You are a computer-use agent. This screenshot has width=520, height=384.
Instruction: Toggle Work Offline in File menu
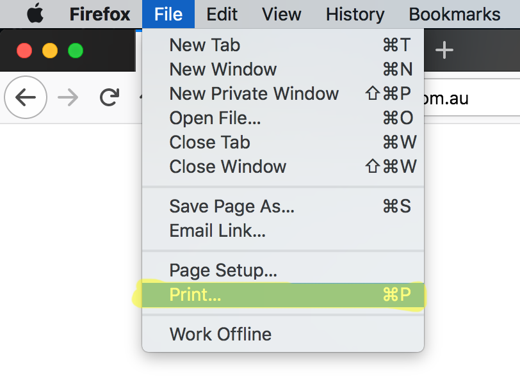pos(283,334)
